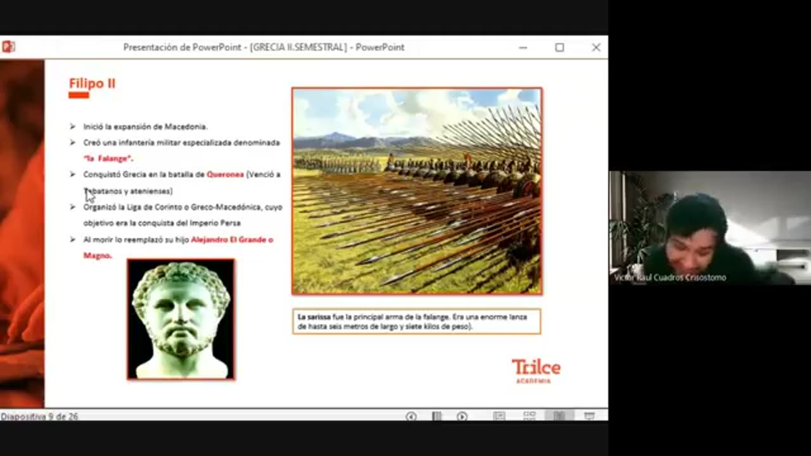Minimize the PowerPoint reading view window
Screen dimensions: 811x456
[523, 47]
